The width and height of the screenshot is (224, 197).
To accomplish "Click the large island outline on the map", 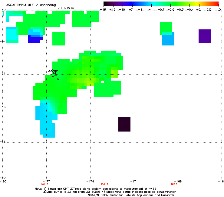I will point(54,73).
